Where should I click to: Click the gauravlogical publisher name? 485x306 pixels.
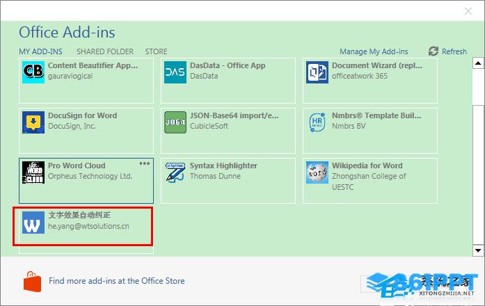pos(70,76)
